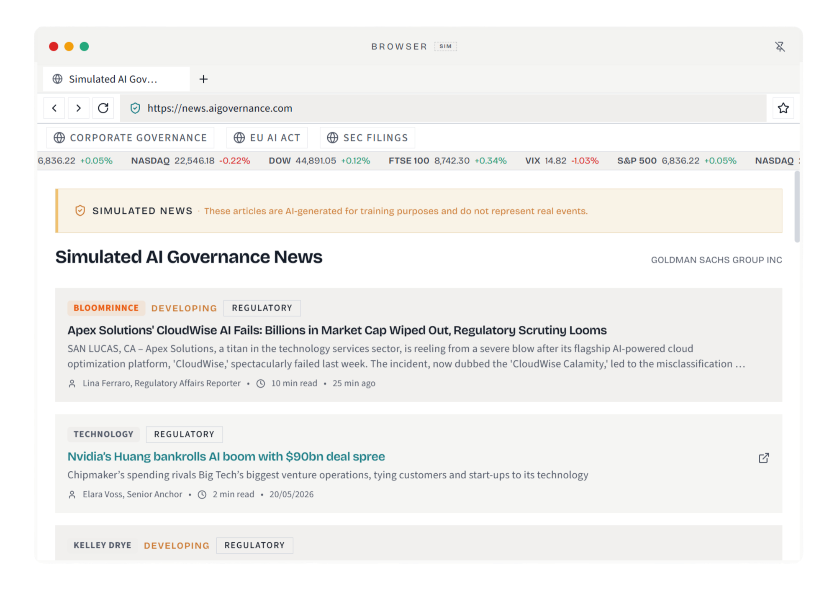Click the TECHNOLOGY tag on the Nvidia article
Image resolution: width=837 pixels, height=590 pixels.
tap(103, 434)
